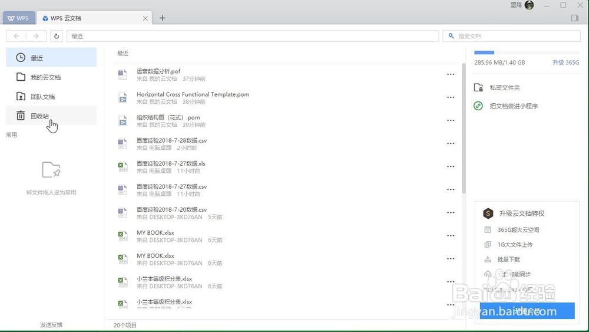Click spreadsheet icon of 百度经验2018-7-27数据.xls

(x=123, y=166)
